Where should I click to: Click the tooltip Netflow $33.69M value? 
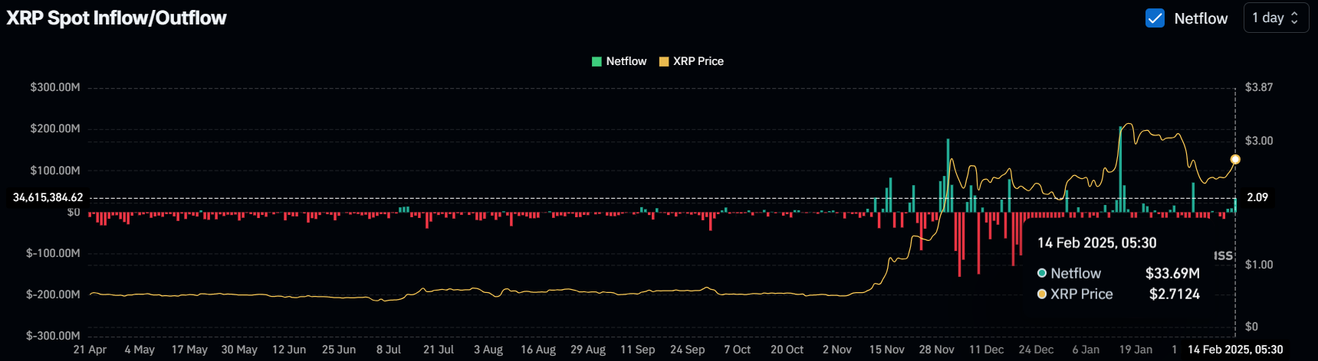[1172, 273]
